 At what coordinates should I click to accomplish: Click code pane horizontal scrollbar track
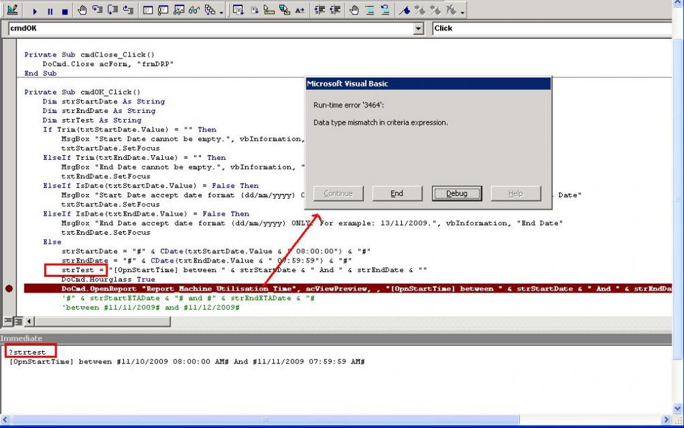click(x=421, y=322)
